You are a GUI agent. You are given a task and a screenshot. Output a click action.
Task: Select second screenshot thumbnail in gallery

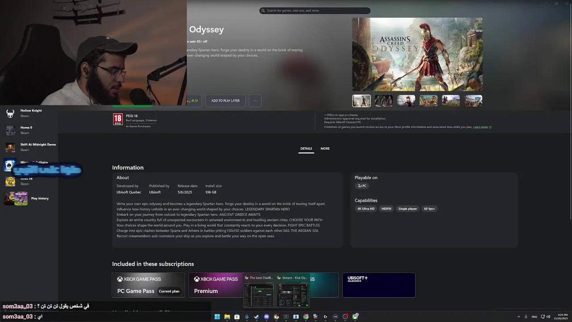click(x=384, y=101)
